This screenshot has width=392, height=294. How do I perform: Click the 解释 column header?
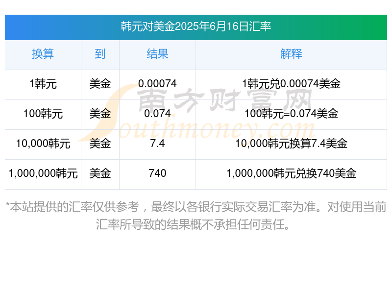[x=291, y=54]
